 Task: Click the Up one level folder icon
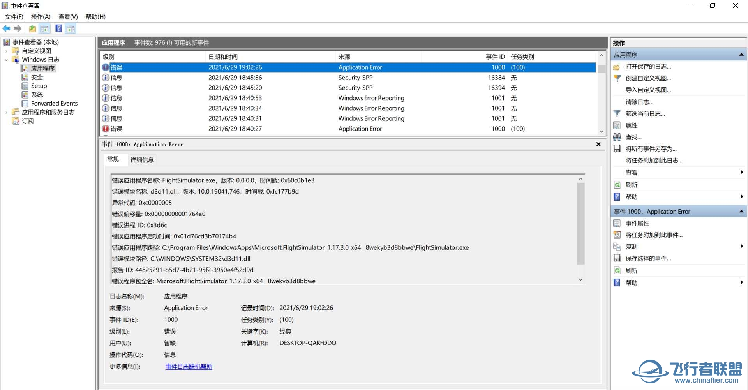pos(32,28)
